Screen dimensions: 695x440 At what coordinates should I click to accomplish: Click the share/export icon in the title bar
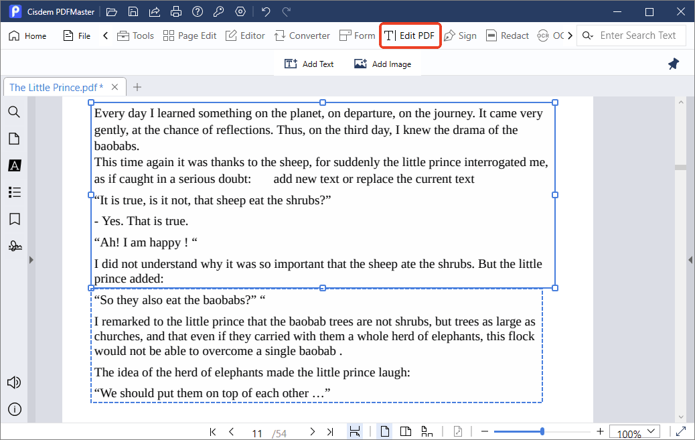[x=154, y=12]
